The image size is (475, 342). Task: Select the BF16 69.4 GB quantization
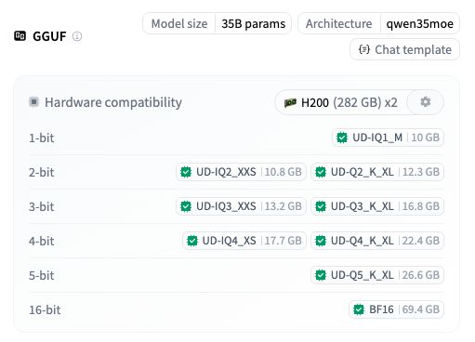point(396,309)
